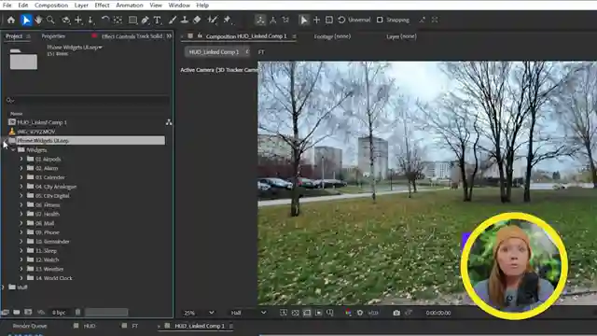This screenshot has height=336, width=597.
Task: Toggle transparency grid in the viewer
Action: tap(296, 313)
